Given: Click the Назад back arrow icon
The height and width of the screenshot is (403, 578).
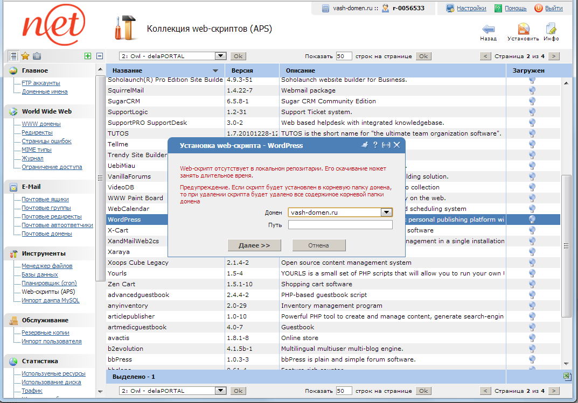Looking at the screenshot, I should coord(488,31).
